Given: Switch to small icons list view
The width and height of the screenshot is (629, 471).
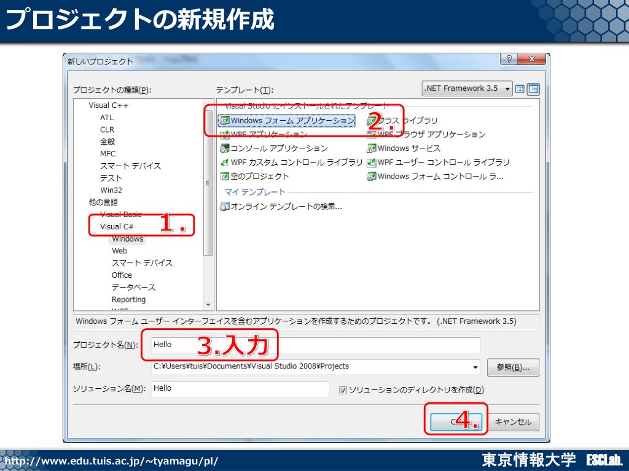Looking at the screenshot, I should point(534,89).
